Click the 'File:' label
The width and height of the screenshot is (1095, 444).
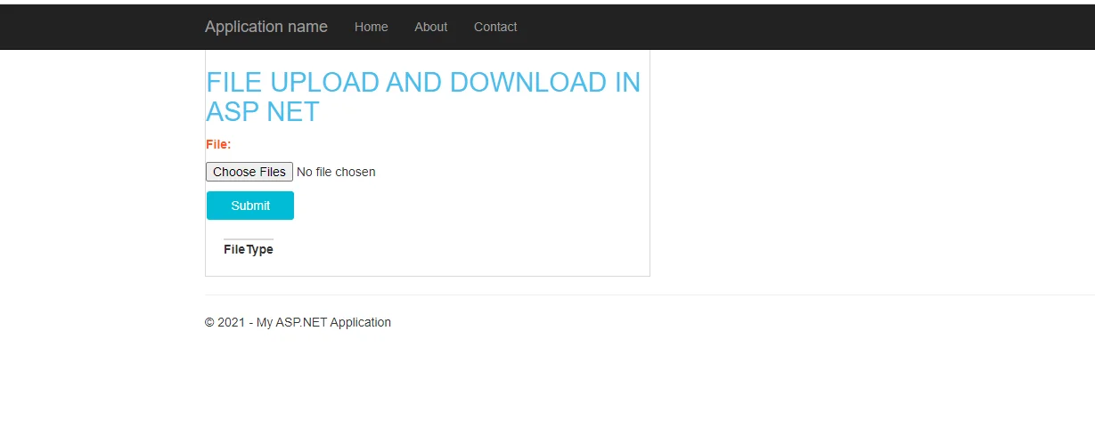point(218,144)
